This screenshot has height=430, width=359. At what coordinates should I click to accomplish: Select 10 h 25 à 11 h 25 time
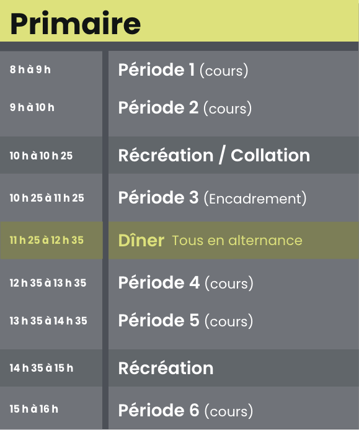point(47,198)
